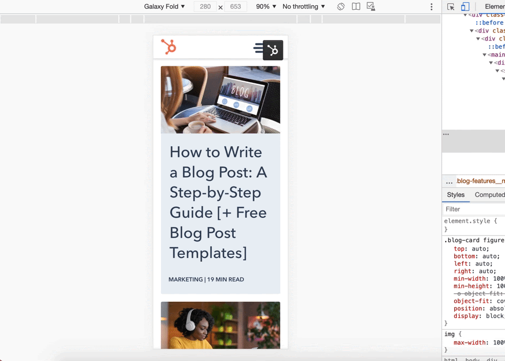Open the Galaxy Fold device dropdown
This screenshot has width=505, height=361.
tap(164, 6)
